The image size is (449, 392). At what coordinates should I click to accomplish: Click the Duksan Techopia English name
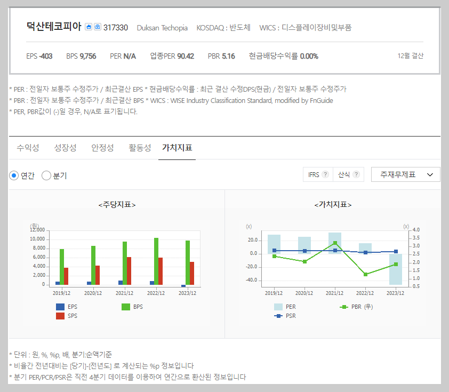162,28
